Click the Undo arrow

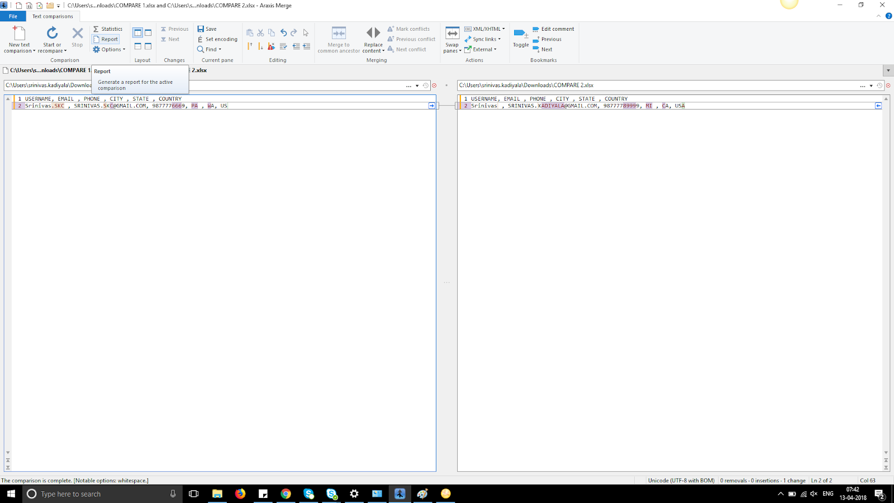point(283,32)
